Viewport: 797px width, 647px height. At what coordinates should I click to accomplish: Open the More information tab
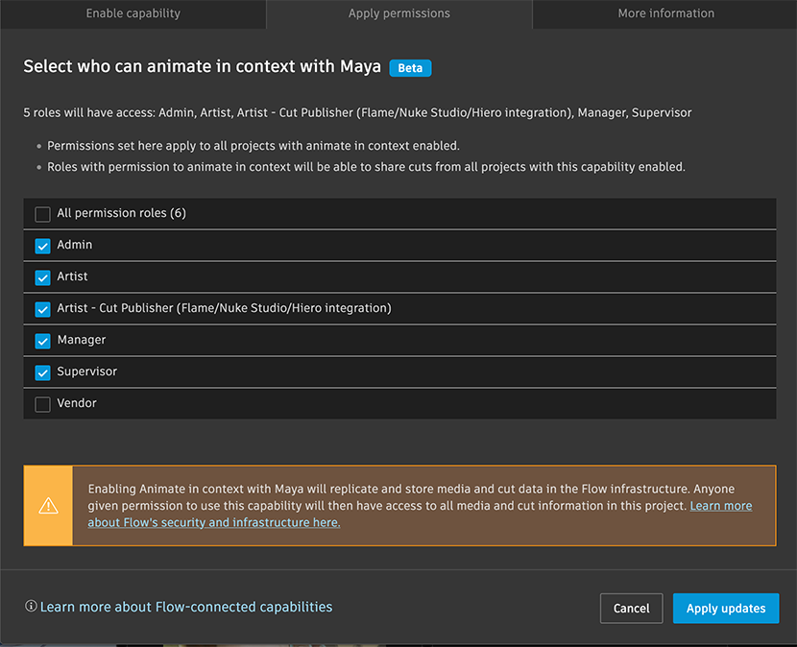pyautogui.click(x=665, y=13)
